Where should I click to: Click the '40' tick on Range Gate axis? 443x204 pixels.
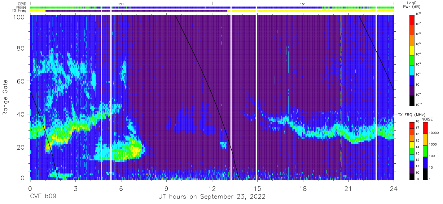point(21,114)
